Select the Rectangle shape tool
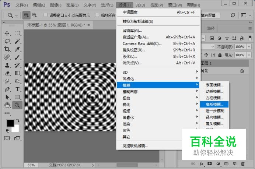Viewport: 255px width, 169px height. point(17,97)
